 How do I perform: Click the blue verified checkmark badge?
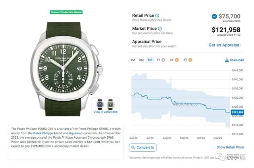214,17
